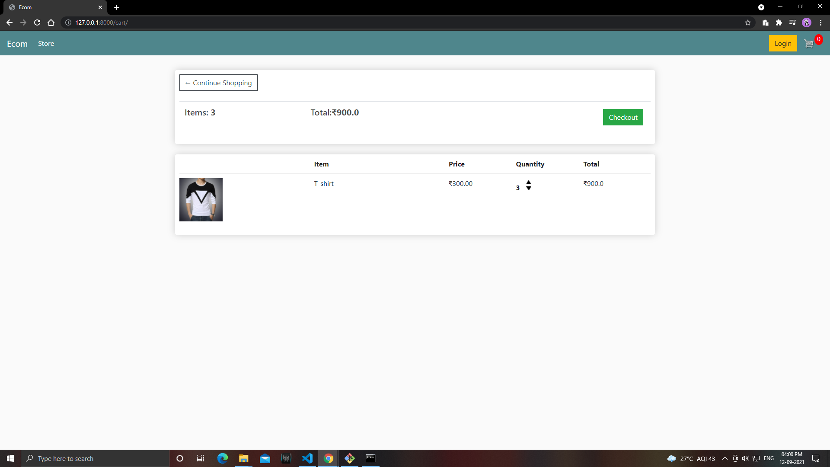830x467 pixels.
Task: Open the Chrome profile avatar
Action: tap(807, 22)
